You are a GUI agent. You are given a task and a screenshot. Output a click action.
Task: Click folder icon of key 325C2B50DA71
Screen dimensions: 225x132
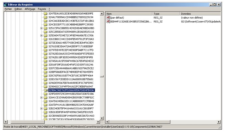pos(46,32)
